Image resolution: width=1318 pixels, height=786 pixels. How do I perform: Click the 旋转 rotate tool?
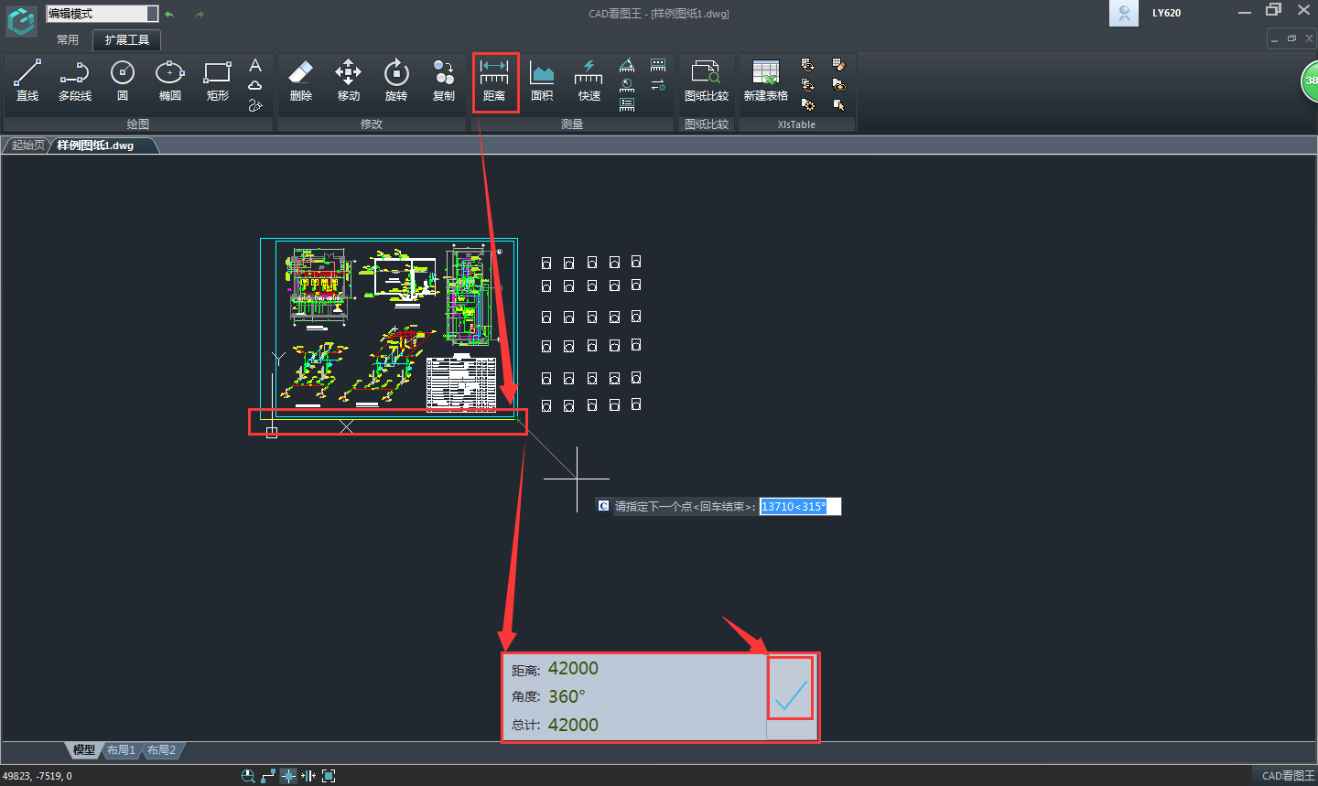[x=395, y=80]
